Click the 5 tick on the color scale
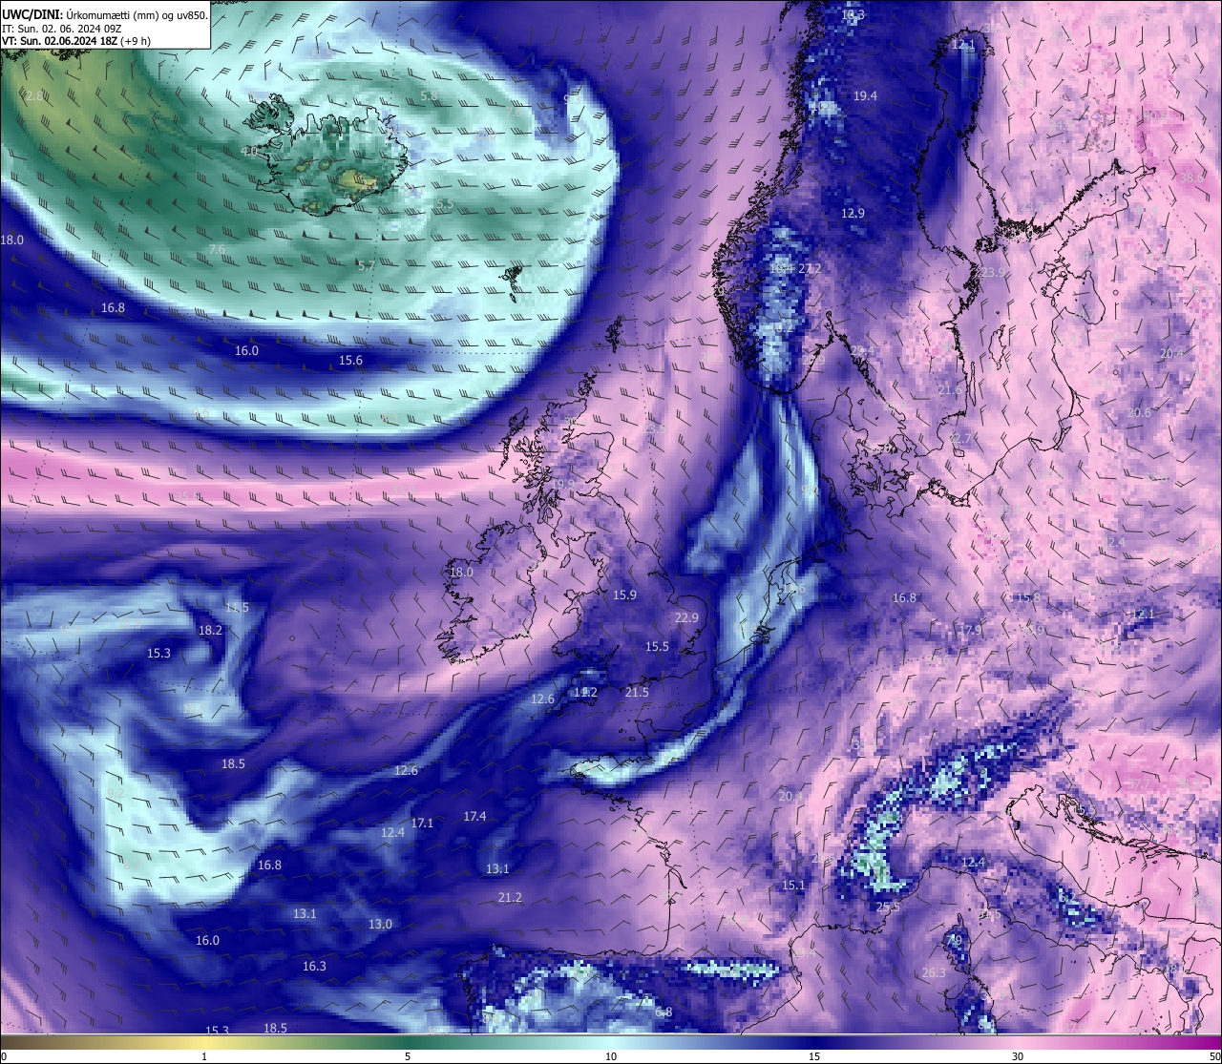The height and width of the screenshot is (1064, 1222). (x=408, y=1056)
